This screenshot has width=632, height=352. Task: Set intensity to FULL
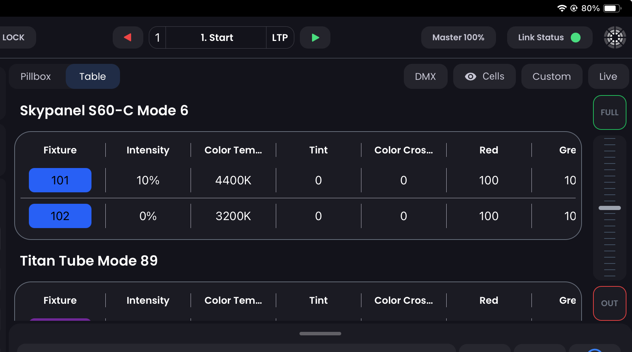coord(609,112)
